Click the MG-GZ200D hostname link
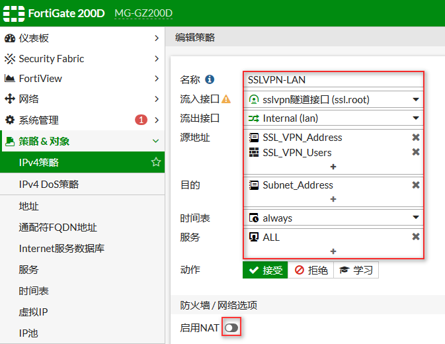445x344 pixels. (x=143, y=13)
